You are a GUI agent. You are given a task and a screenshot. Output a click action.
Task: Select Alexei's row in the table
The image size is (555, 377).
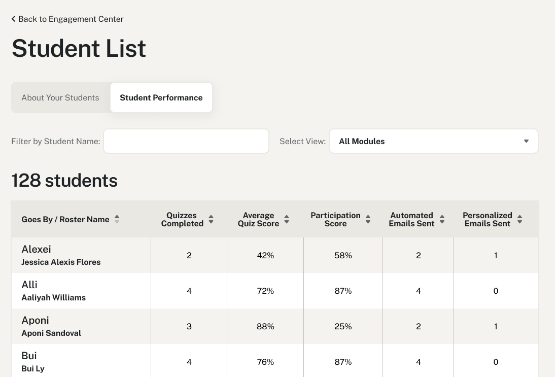81,255
